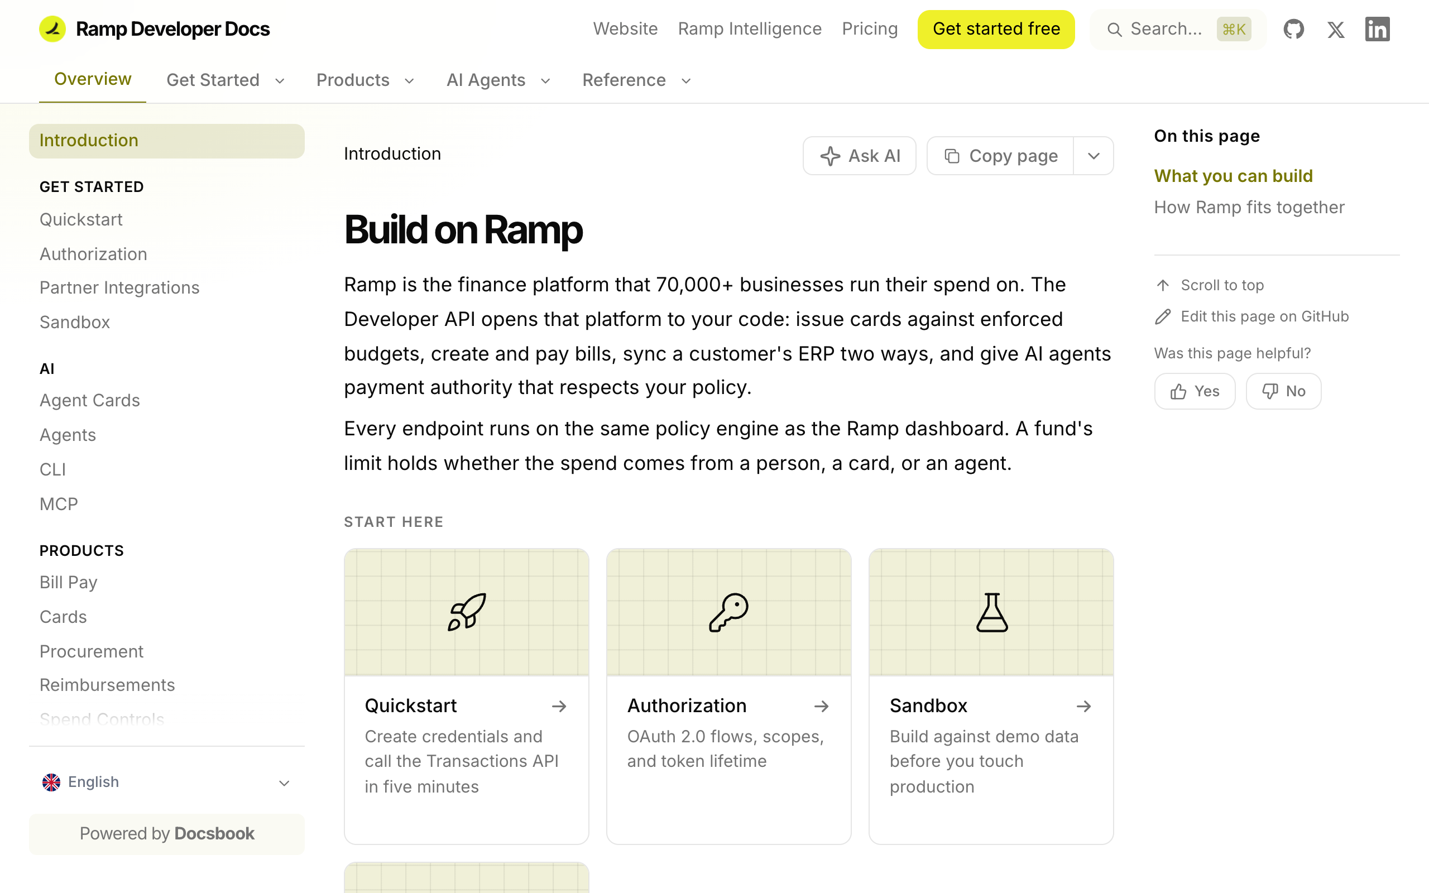Click the key icon on Authorization card

click(728, 612)
